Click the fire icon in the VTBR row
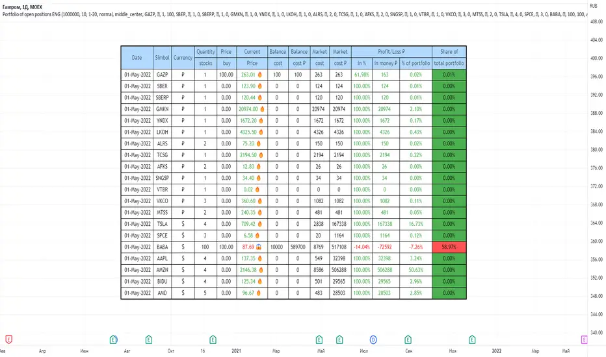This screenshot has height=357, width=606. (257, 190)
